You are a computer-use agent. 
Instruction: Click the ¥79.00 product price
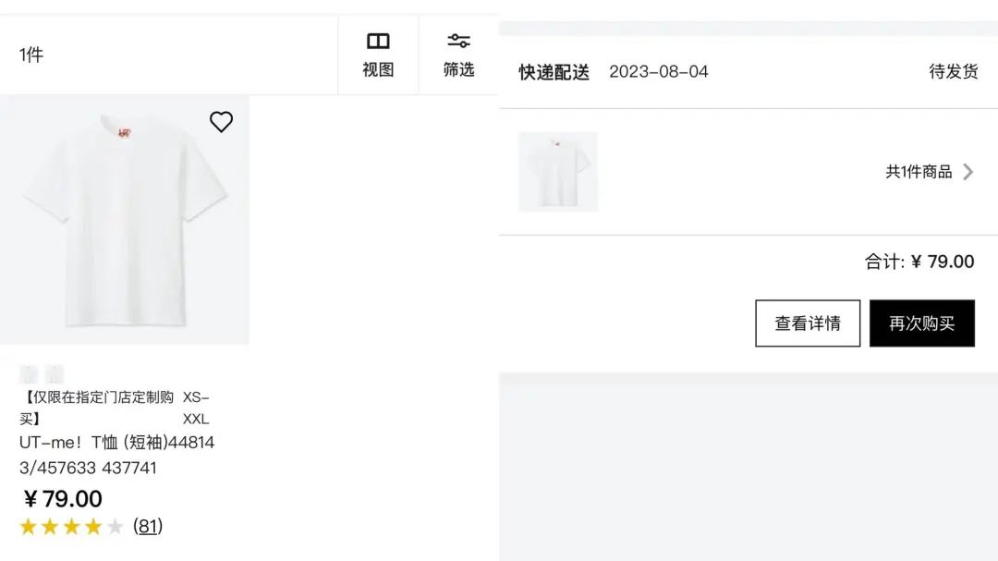click(63, 498)
